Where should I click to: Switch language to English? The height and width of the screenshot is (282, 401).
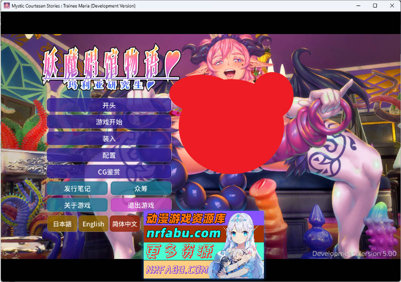pos(94,224)
